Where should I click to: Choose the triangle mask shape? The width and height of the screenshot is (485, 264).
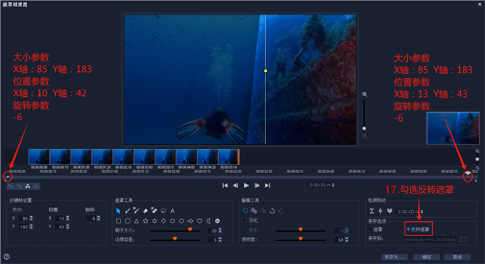(x=136, y=221)
